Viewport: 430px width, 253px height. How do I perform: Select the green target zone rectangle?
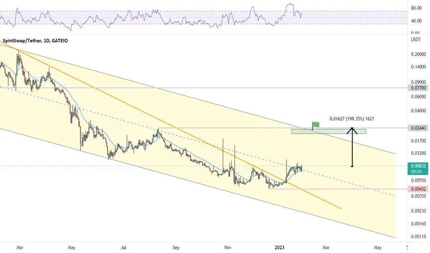328,132
